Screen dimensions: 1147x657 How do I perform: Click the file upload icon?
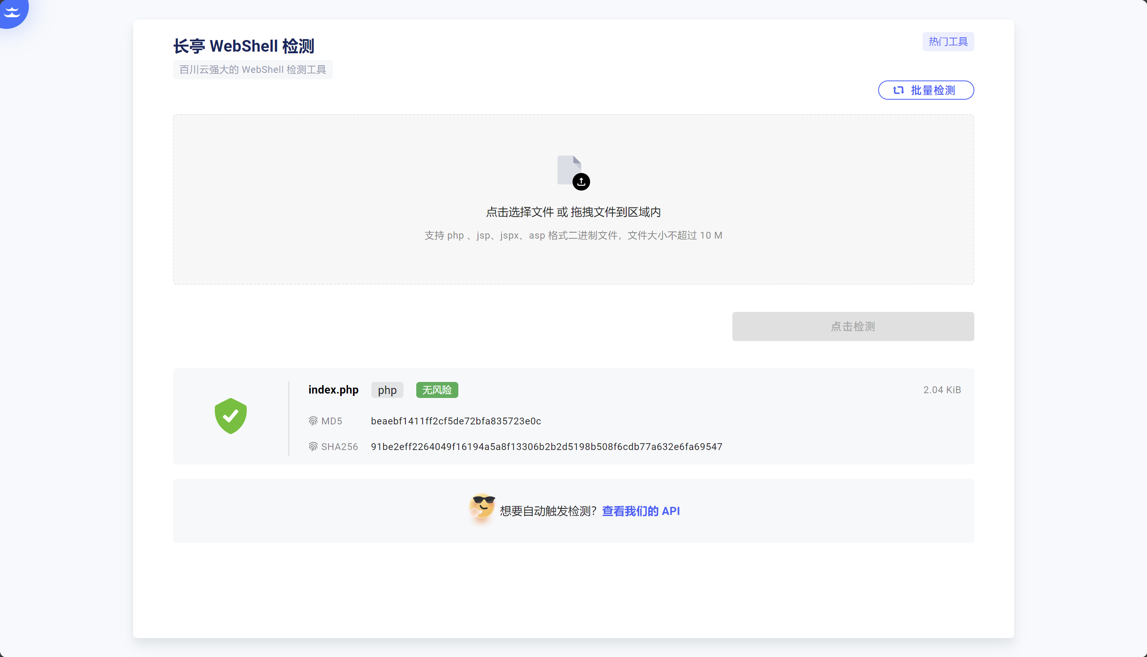tap(573, 173)
